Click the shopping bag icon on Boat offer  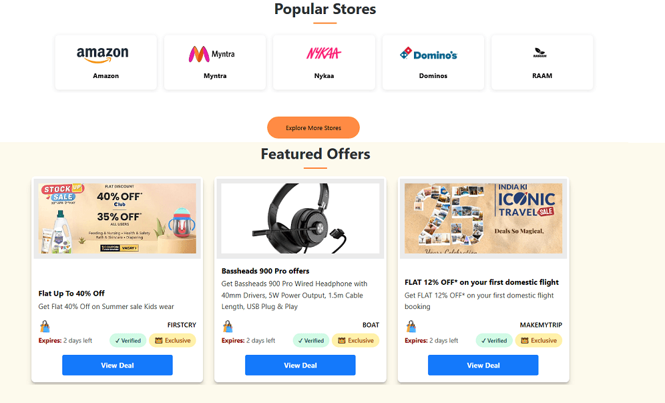tap(228, 326)
